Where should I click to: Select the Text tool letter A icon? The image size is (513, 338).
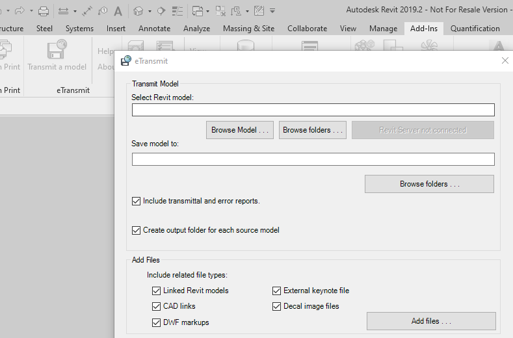point(118,12)
